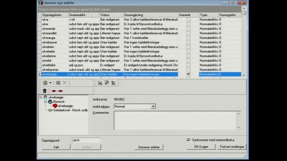Sort by the Homografnr column header
Image resolution: width=287 pixels, height=161 pixels.
pyautogui.click(x=230, y=15)
